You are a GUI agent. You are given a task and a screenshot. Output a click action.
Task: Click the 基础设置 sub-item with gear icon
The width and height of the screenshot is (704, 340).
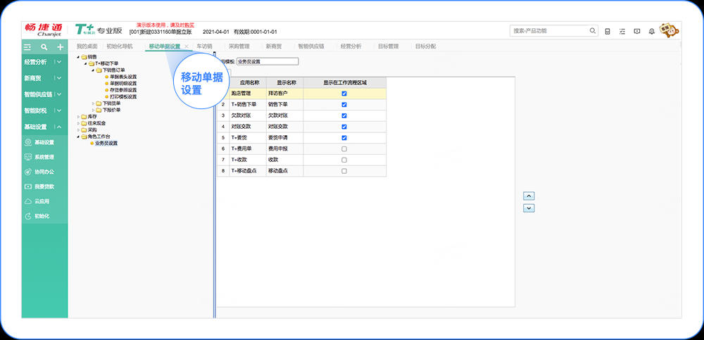[40, 142]
